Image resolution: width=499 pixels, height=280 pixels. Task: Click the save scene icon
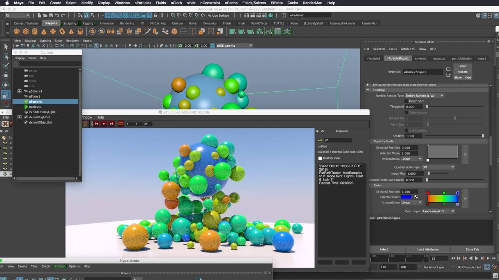click(51, 16)
